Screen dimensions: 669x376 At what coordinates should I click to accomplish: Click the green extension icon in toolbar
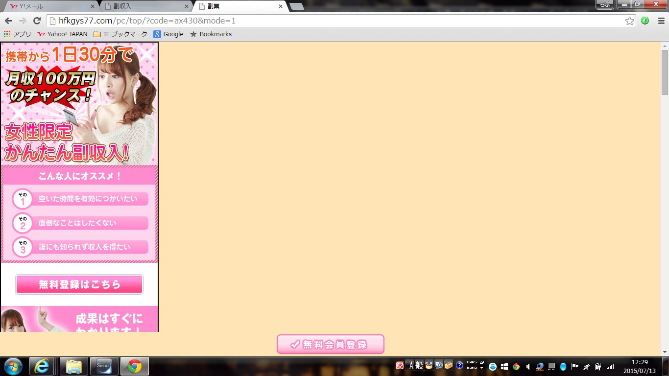click(645, 21)
